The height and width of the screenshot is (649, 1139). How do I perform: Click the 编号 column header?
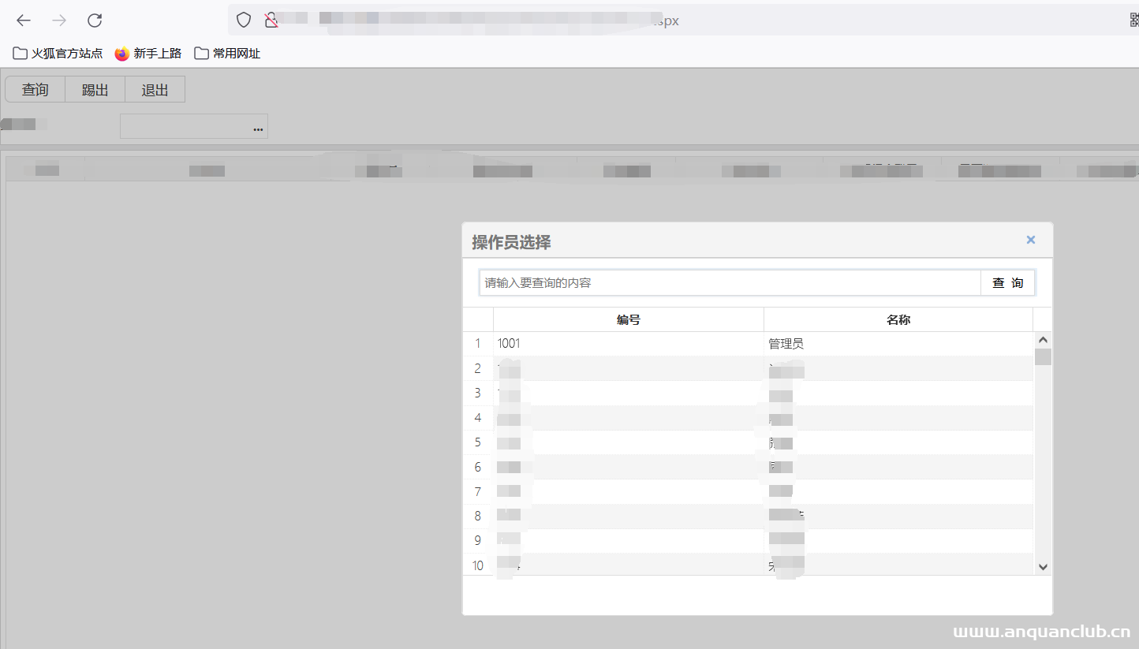tap(628, 319)
